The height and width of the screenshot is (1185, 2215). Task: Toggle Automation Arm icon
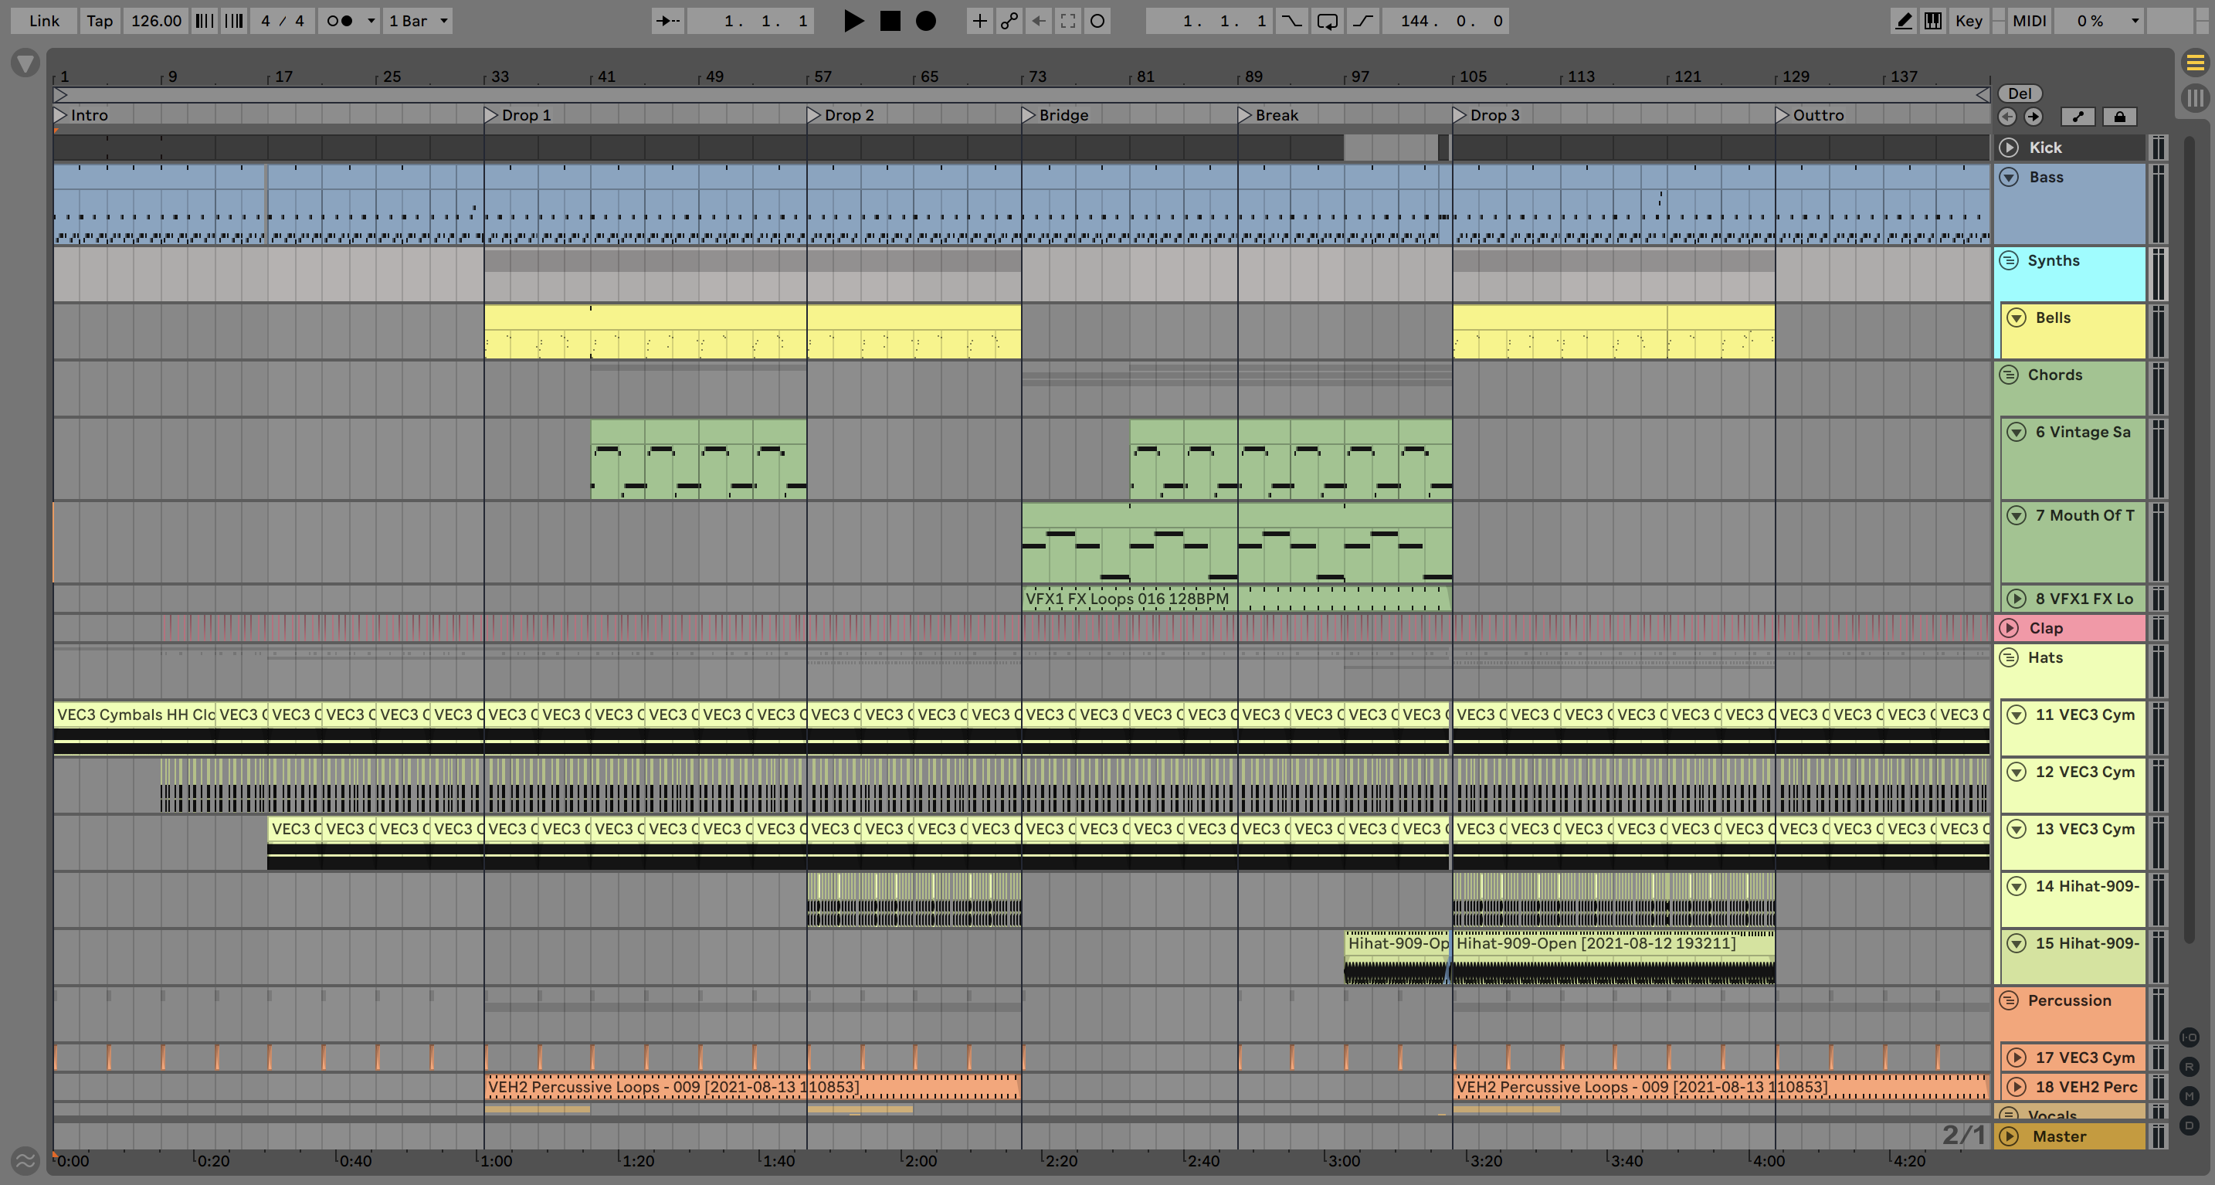coord(1009,21)
